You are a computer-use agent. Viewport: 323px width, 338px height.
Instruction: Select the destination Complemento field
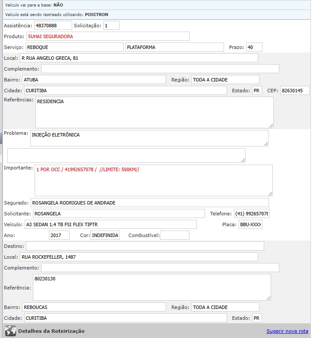(x=160, y=267)
